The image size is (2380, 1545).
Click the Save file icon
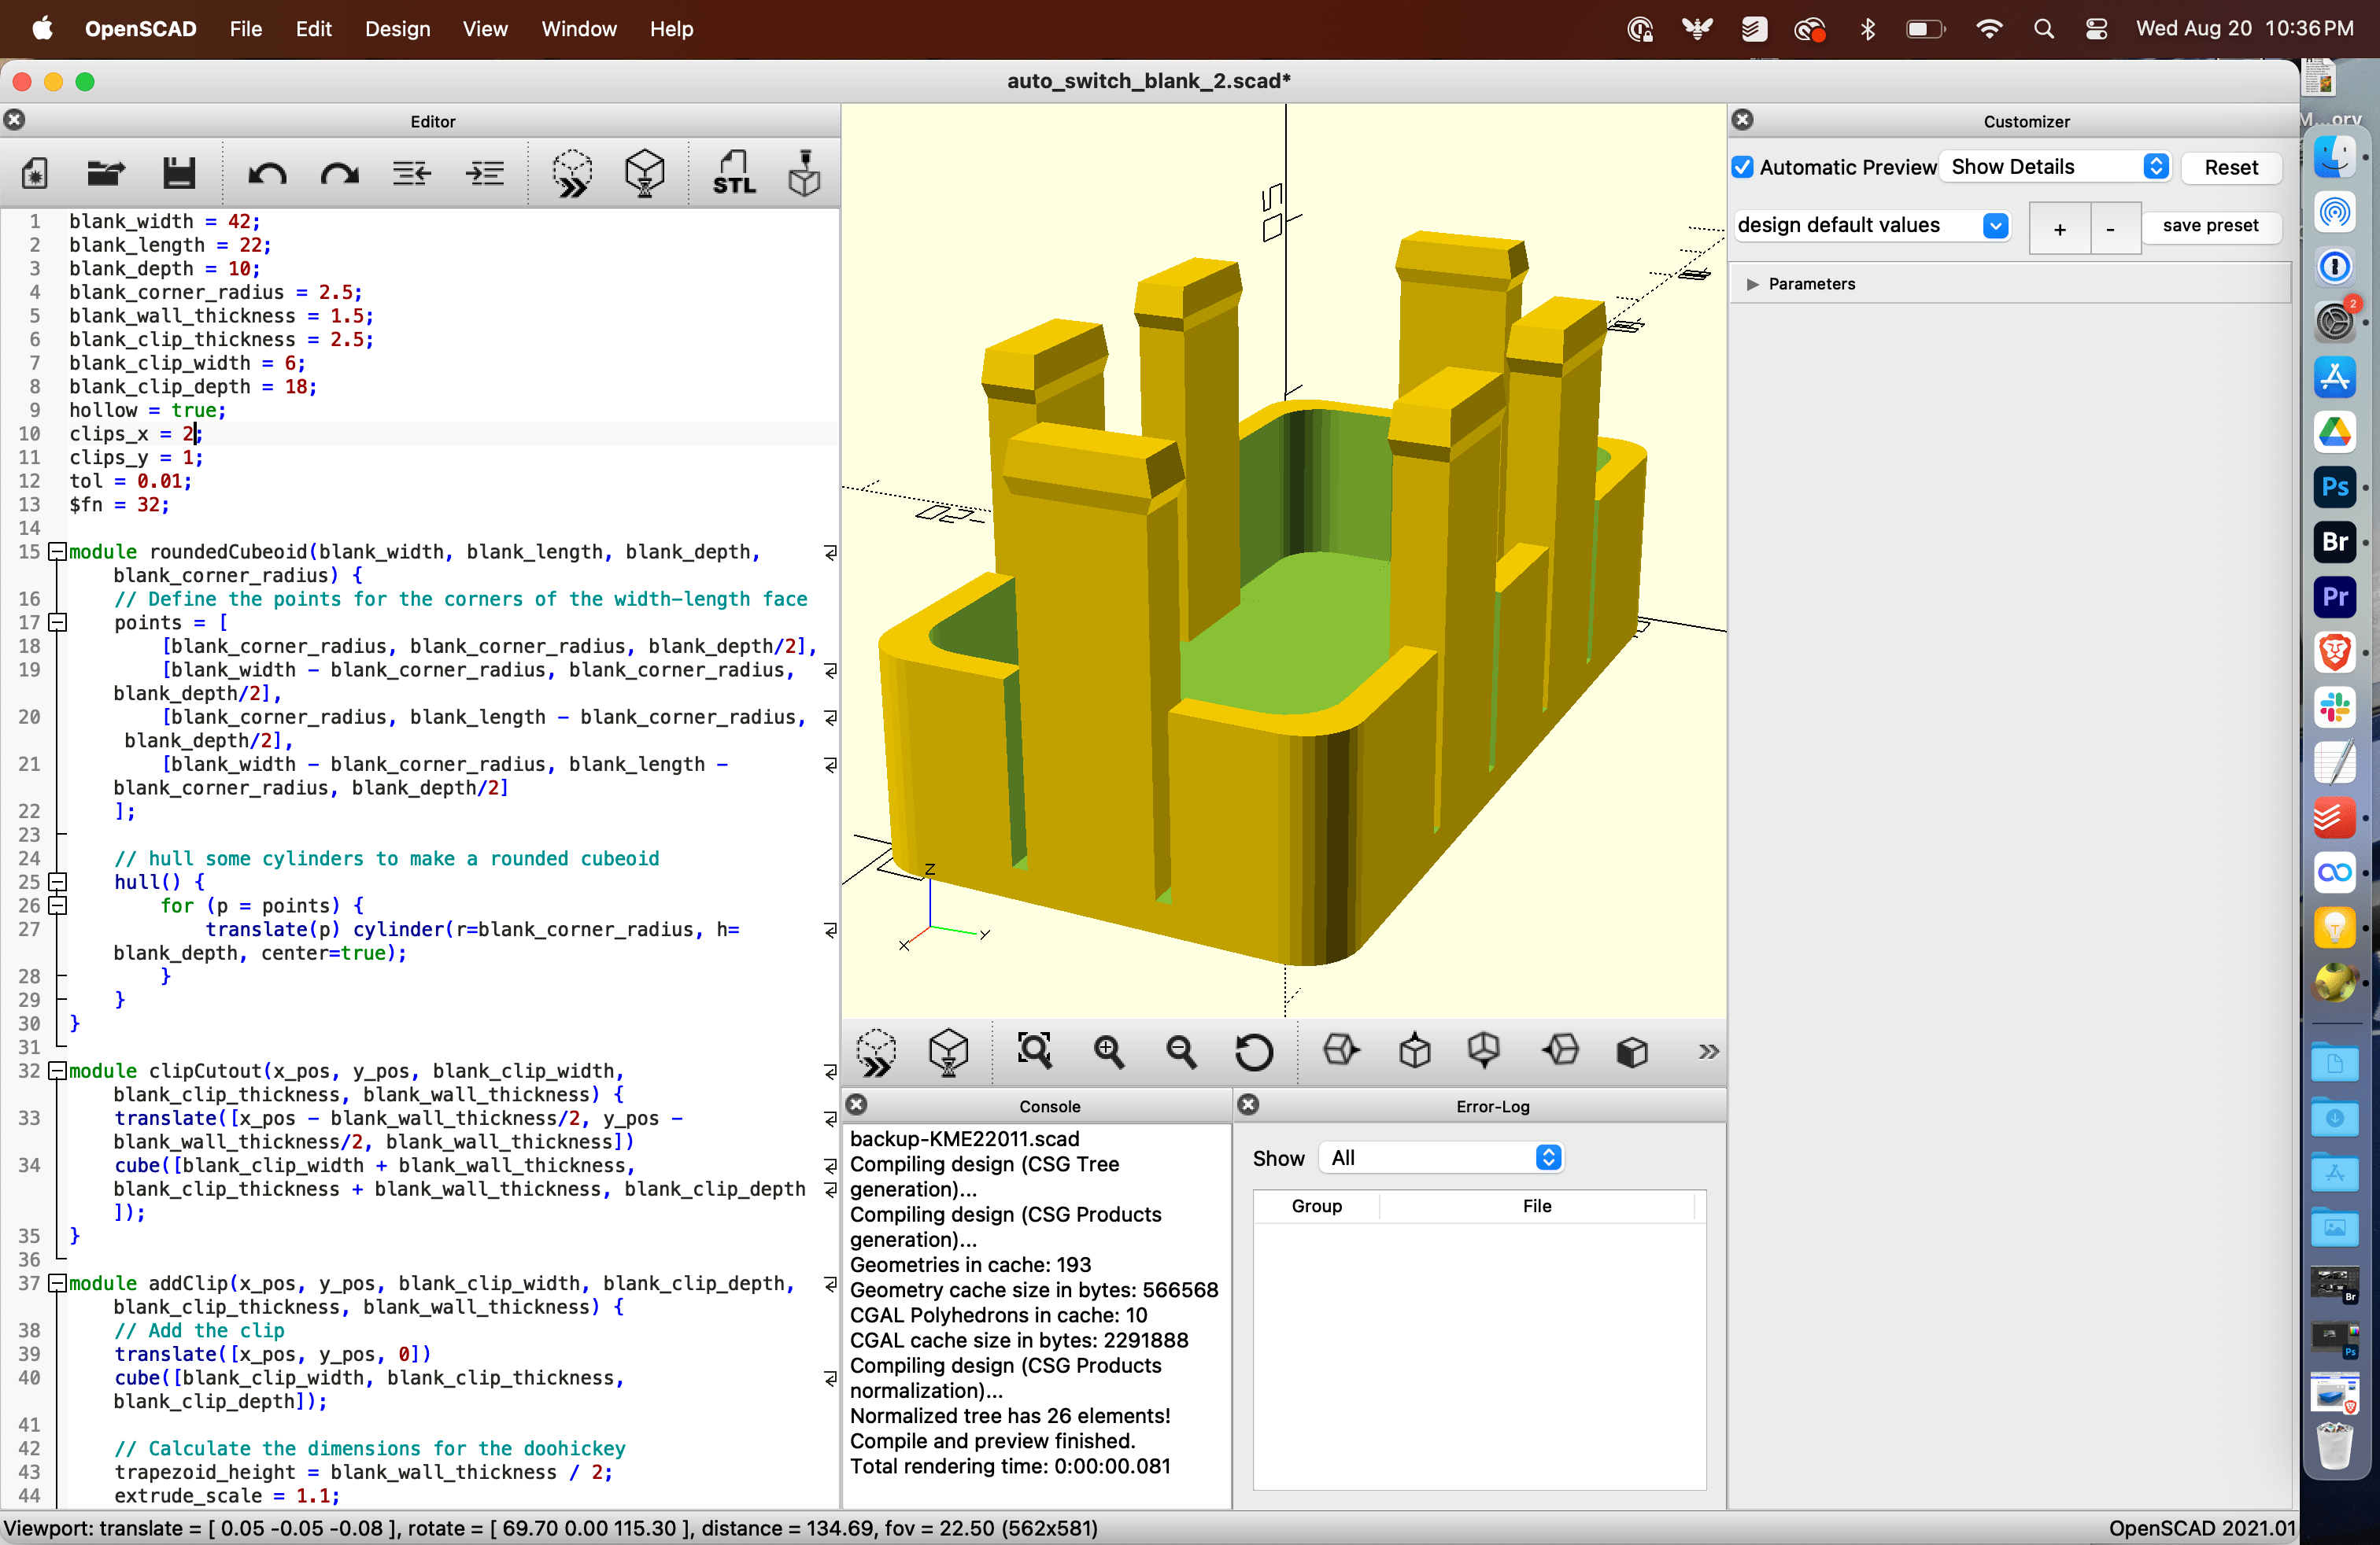tap(179, 174)
